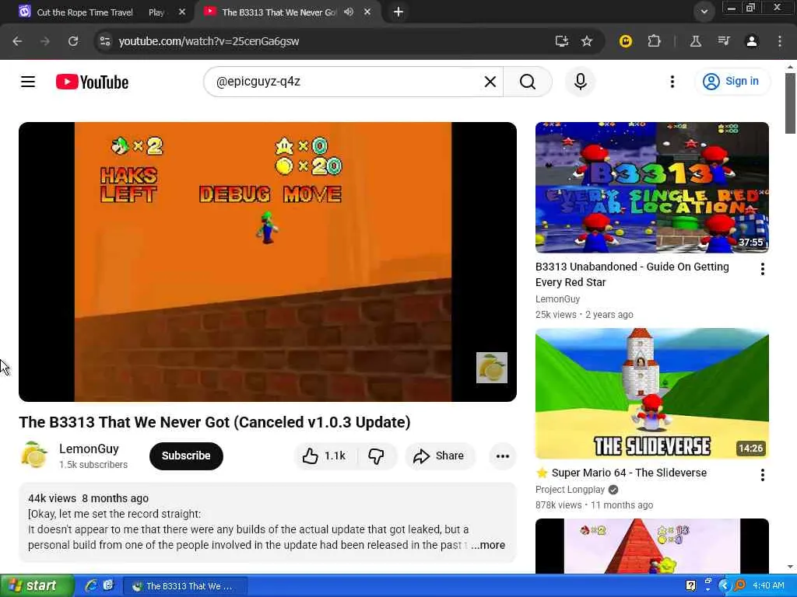Click the Subscribe button
This screenshot has width=797, height=597.
(x=186, y=456)
